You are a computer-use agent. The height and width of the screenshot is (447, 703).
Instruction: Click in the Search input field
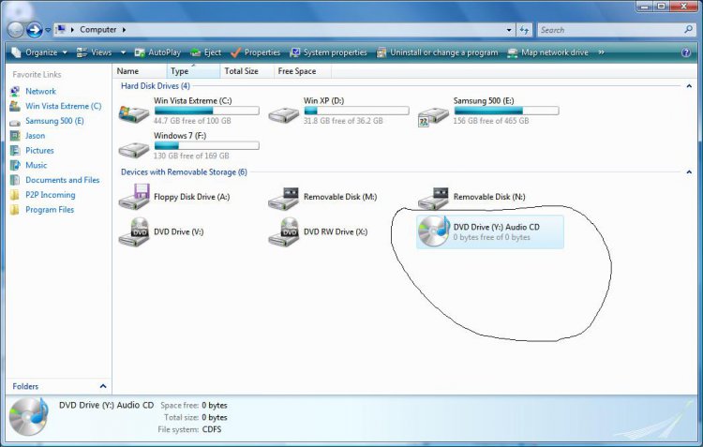pyautogui.click(x=610, y=30)
